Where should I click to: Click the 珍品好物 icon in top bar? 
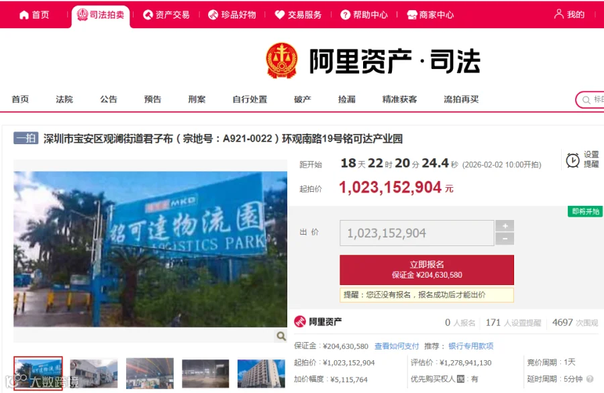(213, 15)
